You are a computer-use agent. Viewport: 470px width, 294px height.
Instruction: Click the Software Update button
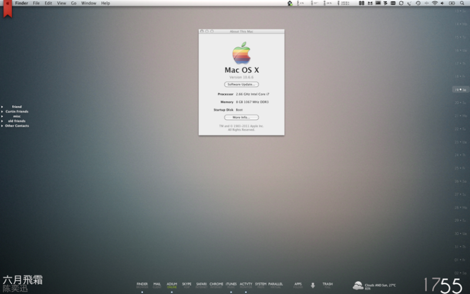coord(241,84)
